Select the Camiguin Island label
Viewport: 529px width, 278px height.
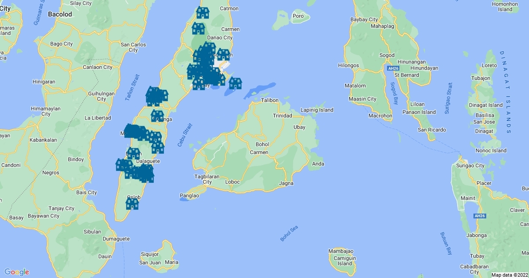[x=342, y=261]
